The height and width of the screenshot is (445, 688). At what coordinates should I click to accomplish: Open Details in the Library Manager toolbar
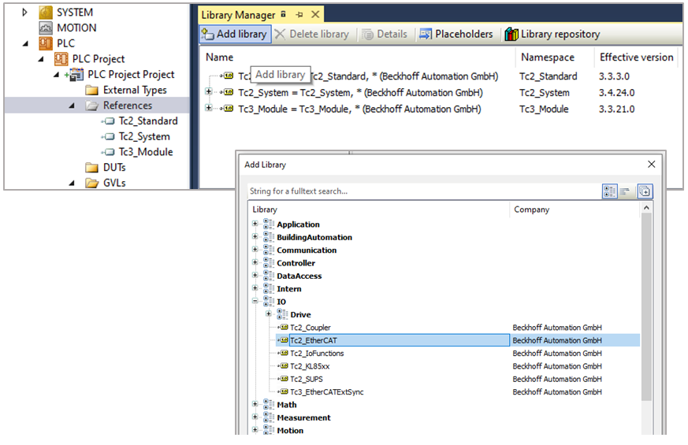coord(385,34)
